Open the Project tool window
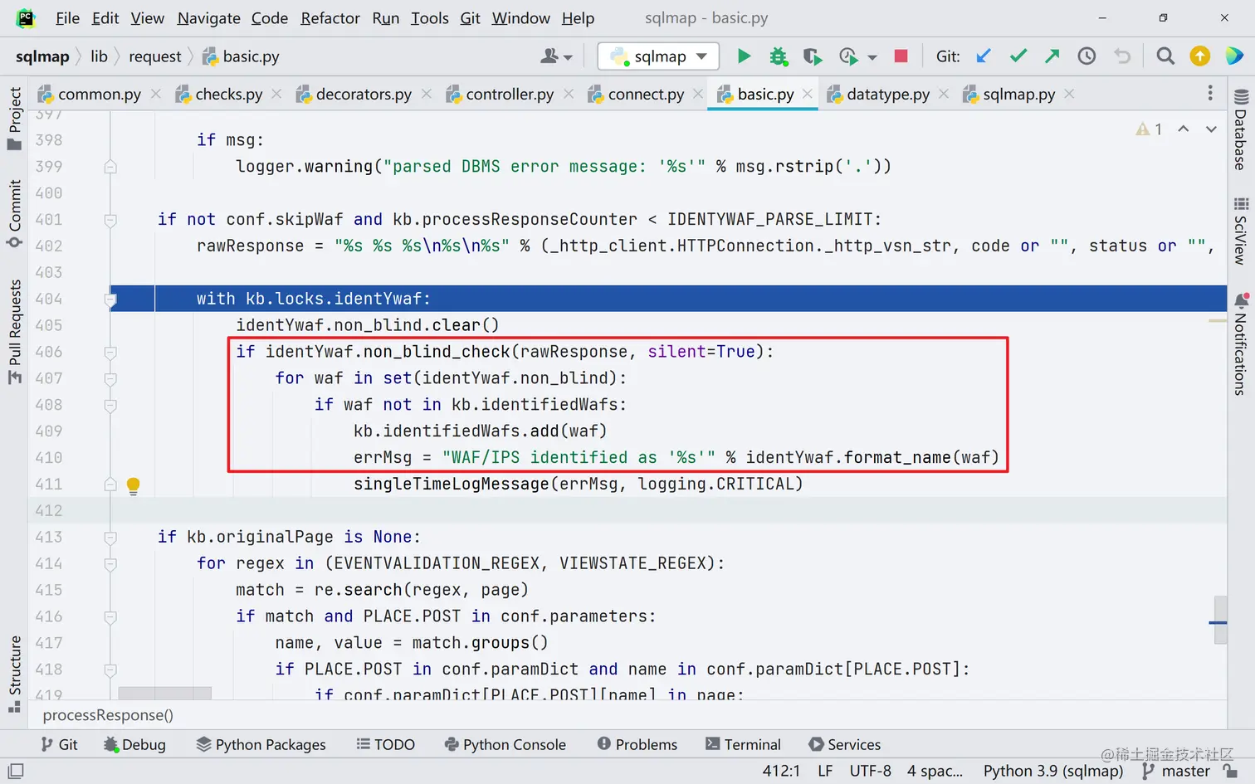This screenshot has width=1255, height=784. pos(14,119)
